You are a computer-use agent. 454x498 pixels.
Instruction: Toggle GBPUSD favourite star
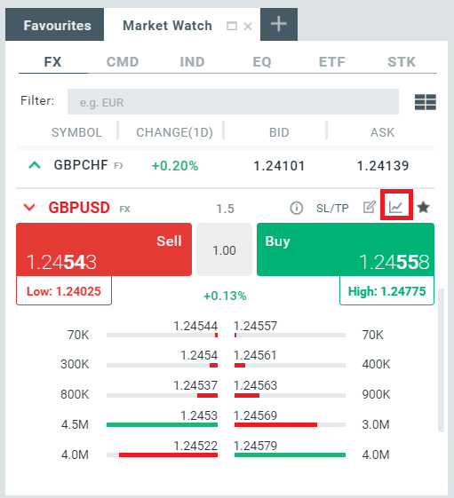(424, 208)
